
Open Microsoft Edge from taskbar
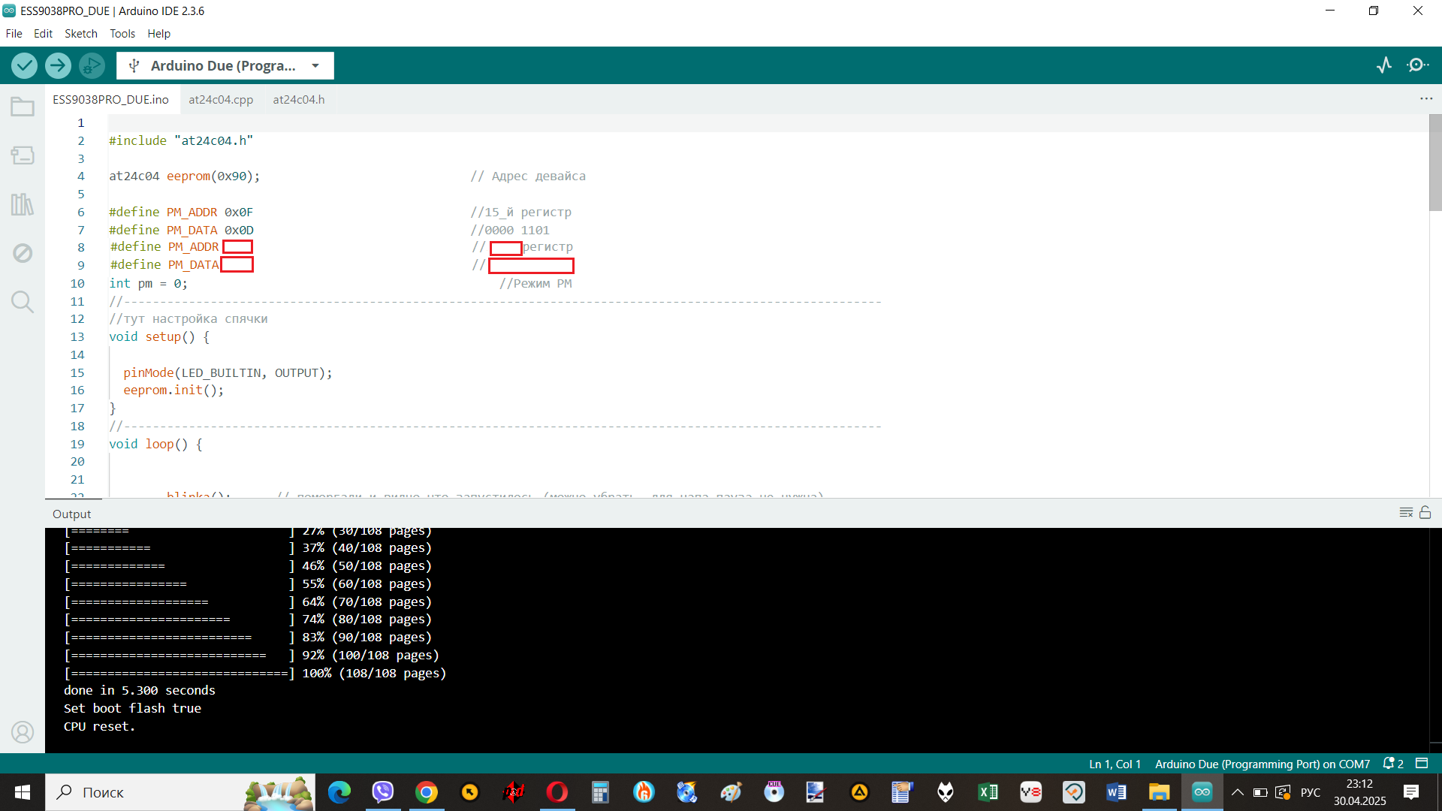tap(339, 792)
